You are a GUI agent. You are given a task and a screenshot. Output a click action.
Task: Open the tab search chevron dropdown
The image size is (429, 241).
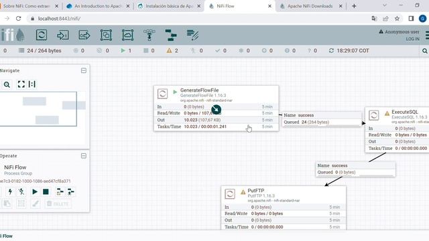click(384, 5)
